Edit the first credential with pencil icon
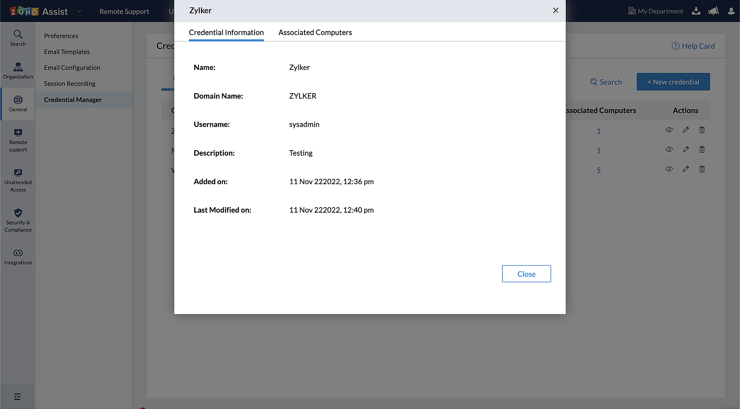This screenshot has height=409, width=740. [686, 130]
